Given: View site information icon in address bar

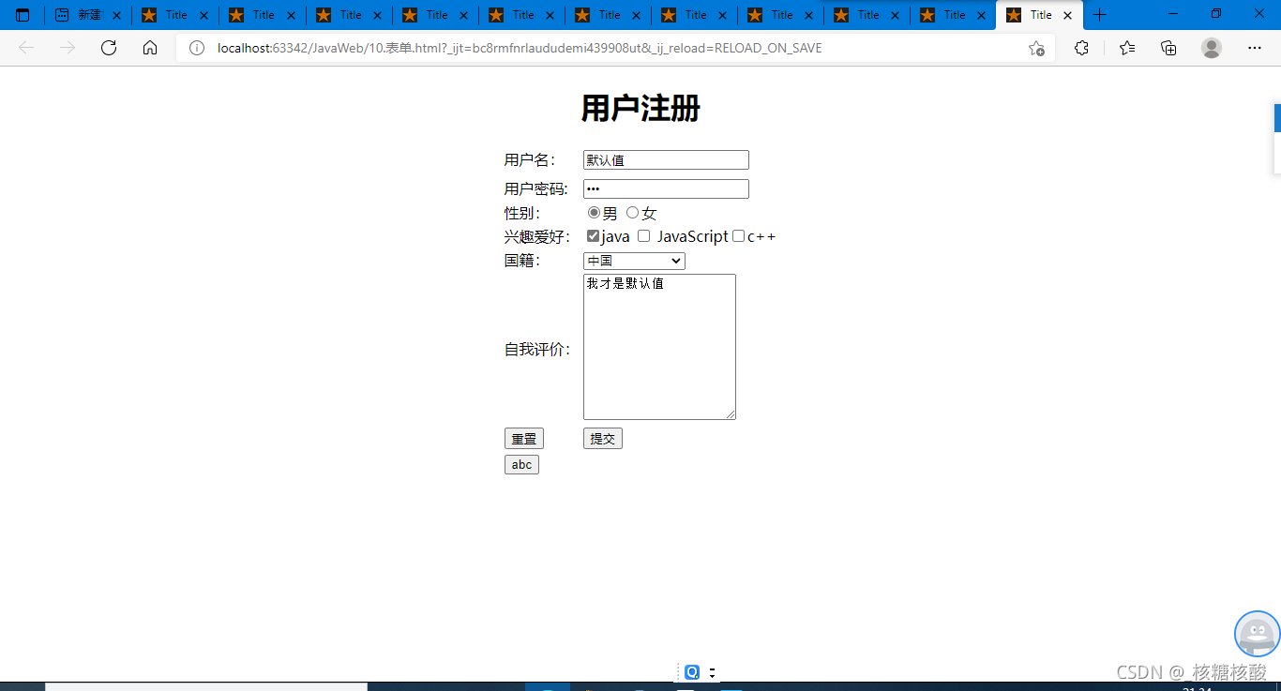Looking at the screenshot, I should click(197, 48).
